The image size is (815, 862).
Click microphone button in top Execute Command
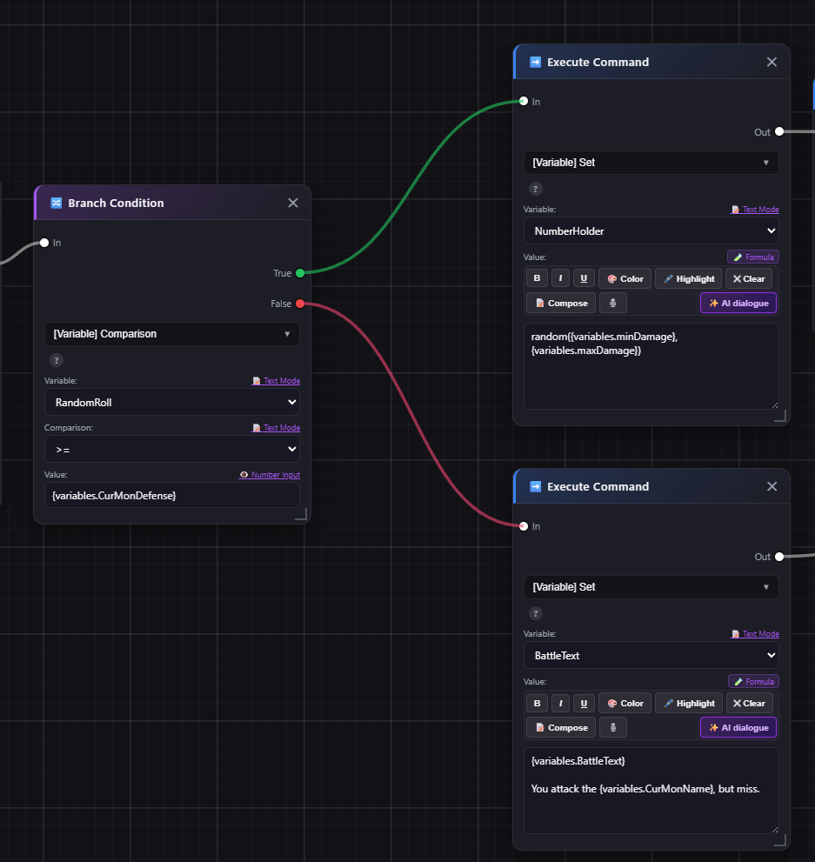click(x=612, y=303)
